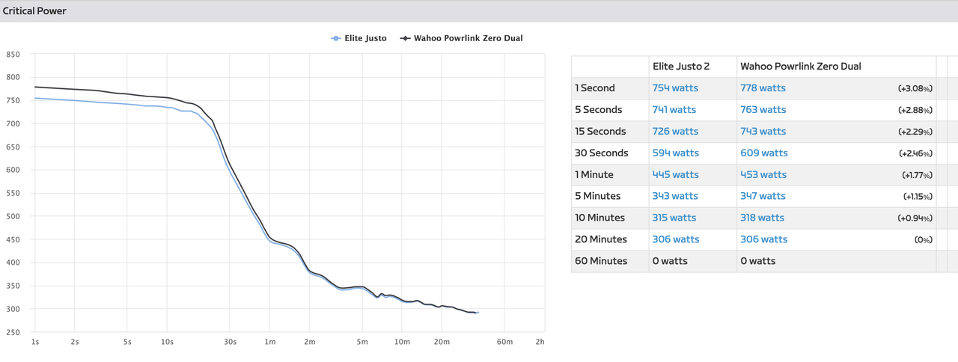Click the Elite Justo blue legend marker
Screen dimensions: 958x362
(336, 38)
